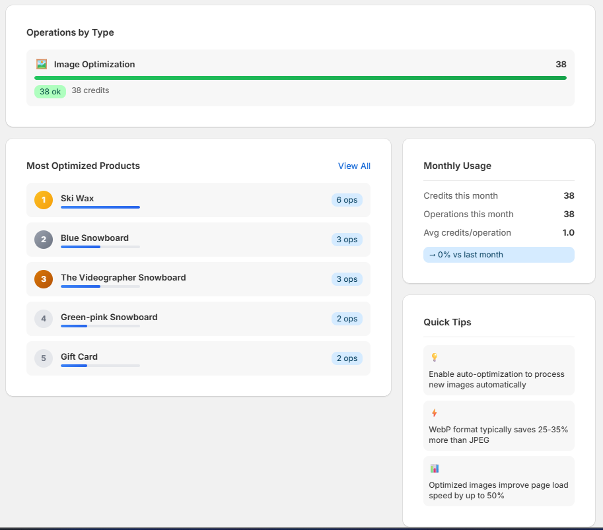
Task: Click the Ski Wax blue progress bar
Action: coord(100,207)
